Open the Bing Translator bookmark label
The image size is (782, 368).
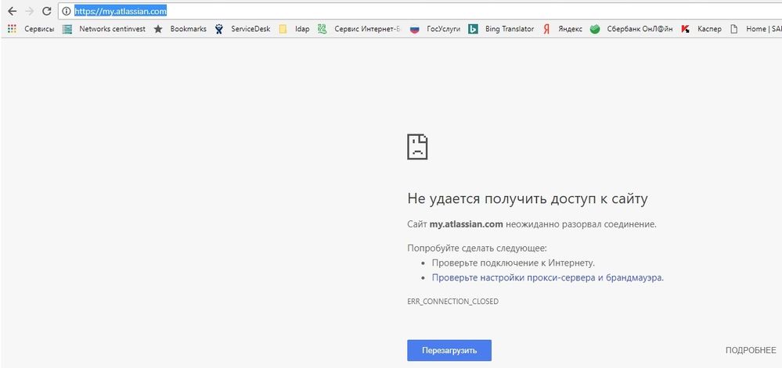pos(509,29)
